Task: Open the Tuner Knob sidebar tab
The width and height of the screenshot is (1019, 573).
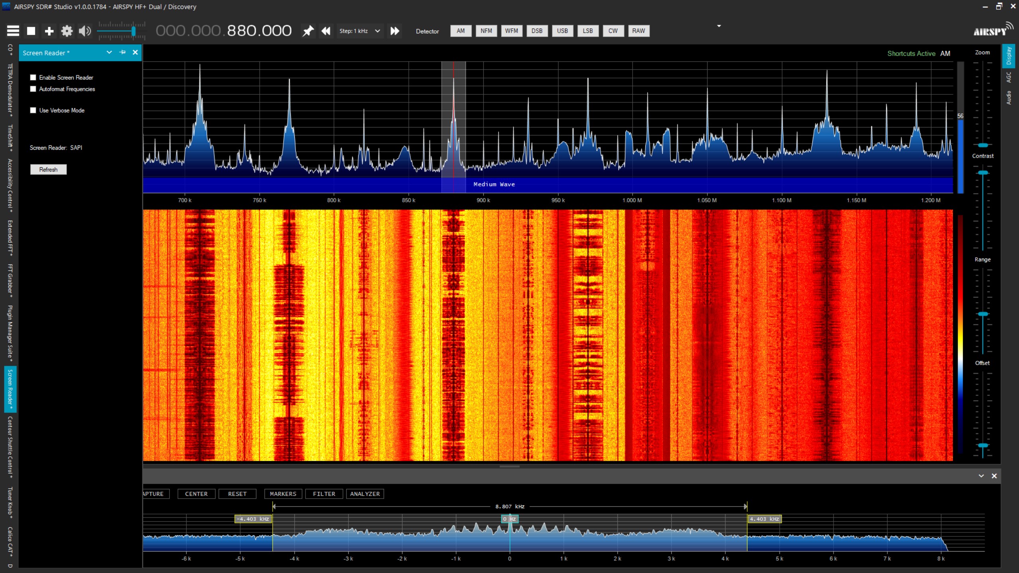Action: pyautogui.click(x=10, y=503)
